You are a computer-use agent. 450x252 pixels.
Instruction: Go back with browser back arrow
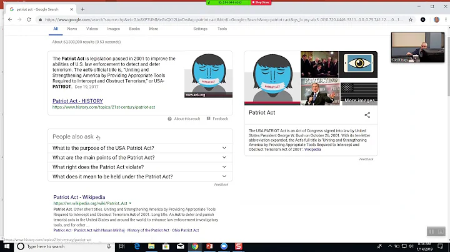click(x=10, y=19)
